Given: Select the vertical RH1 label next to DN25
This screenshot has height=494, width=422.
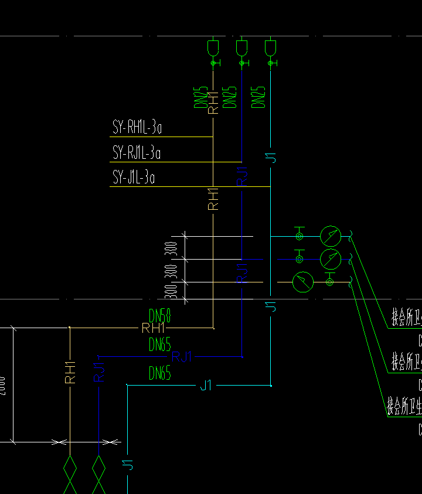Looking at the screenshot, I should click(x=213, y=103).
